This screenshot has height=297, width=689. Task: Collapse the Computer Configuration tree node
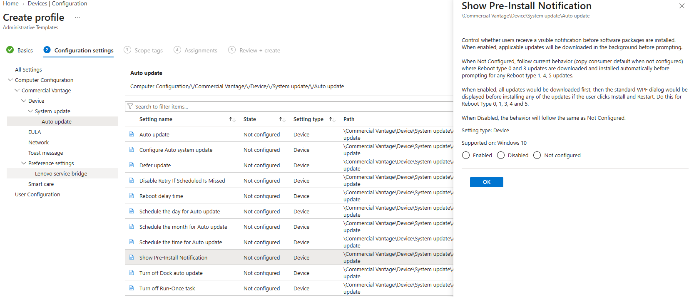tap(10, 80)
